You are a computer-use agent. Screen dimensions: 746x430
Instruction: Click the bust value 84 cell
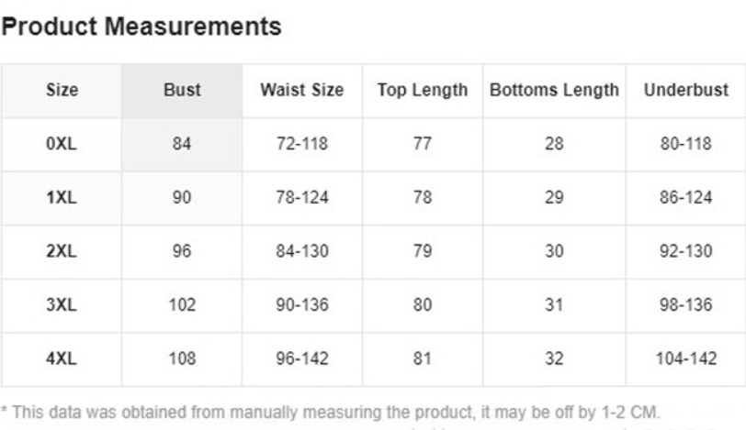pyautogui.click(x=182, y=144)
